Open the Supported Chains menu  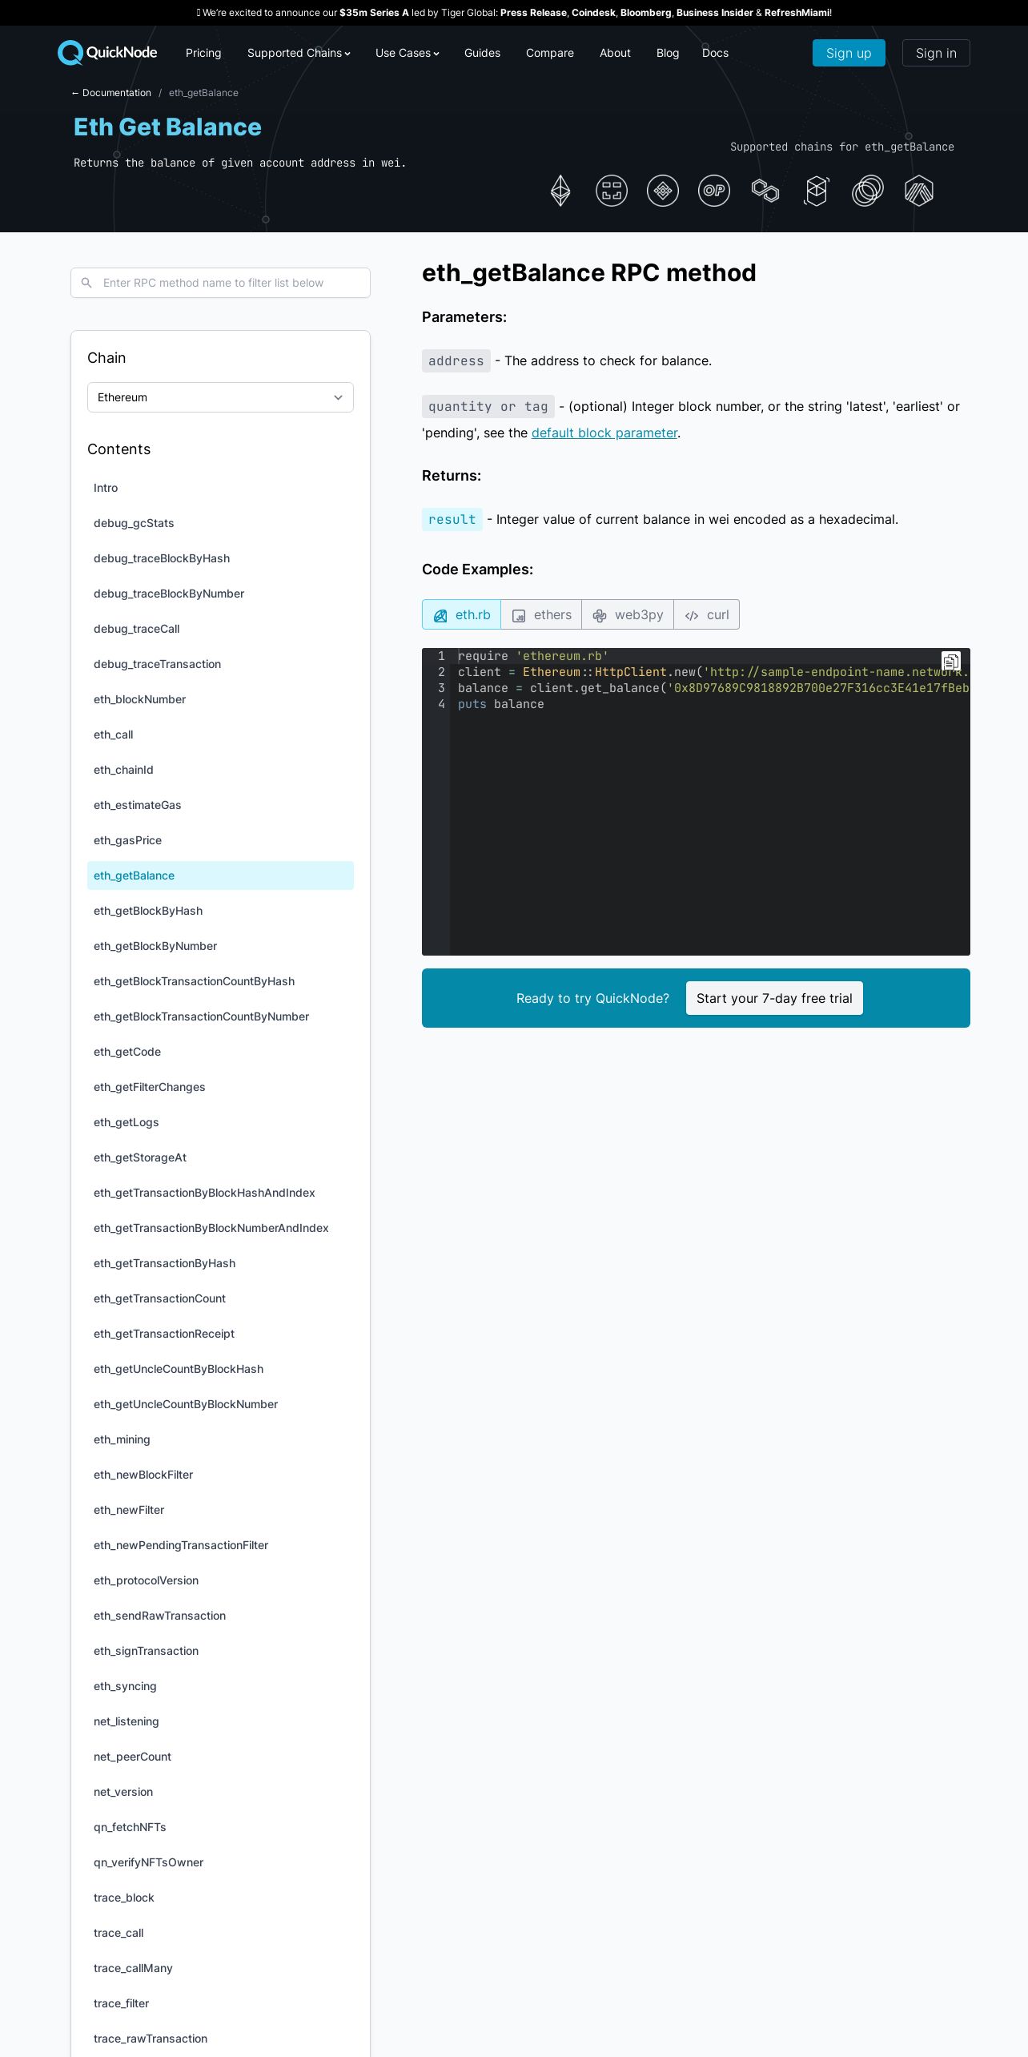(x=299, y=53)
